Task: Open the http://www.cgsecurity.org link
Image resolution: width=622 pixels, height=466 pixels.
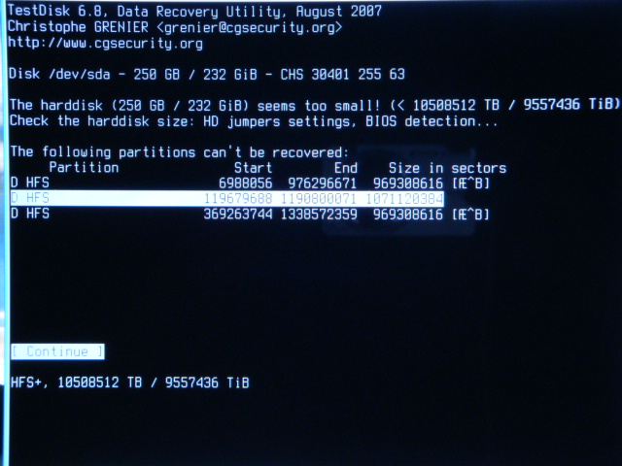Action: 105,43
